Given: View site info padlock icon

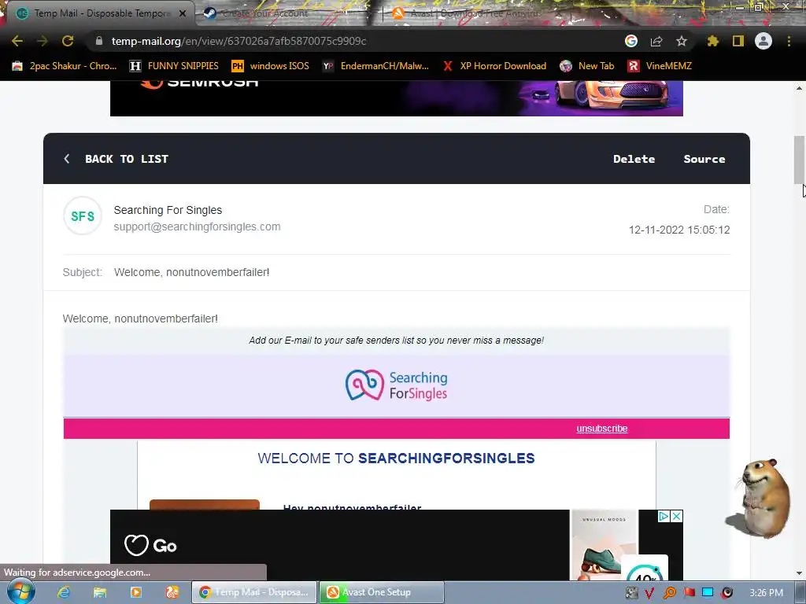Looking at the screenshot, I should [x=98, y=41].
